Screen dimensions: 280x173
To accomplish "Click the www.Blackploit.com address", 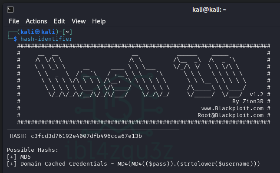I will click(232, 108).
